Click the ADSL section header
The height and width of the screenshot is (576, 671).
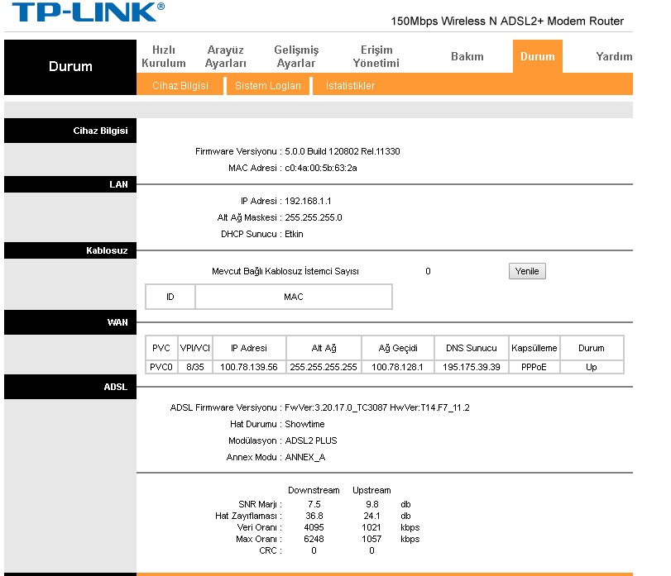[70, 387]
